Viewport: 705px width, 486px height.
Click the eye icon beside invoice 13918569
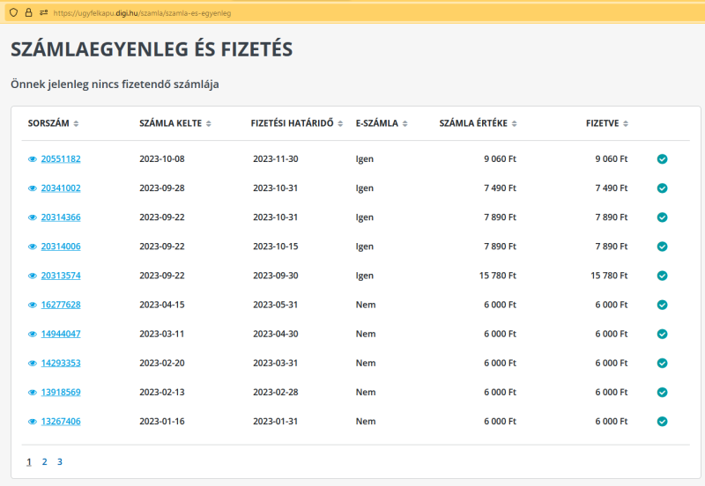[33, 393]
